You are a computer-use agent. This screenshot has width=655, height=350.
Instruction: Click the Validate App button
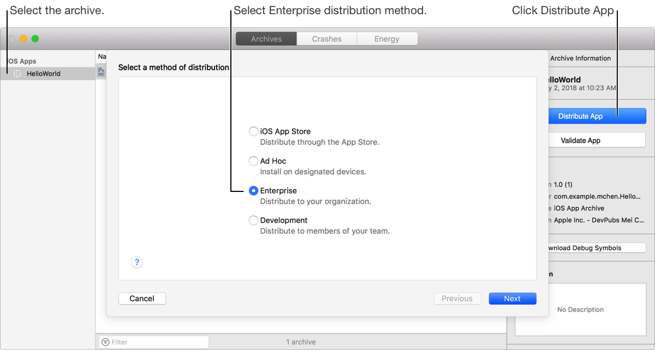click(x=581, y=140)
